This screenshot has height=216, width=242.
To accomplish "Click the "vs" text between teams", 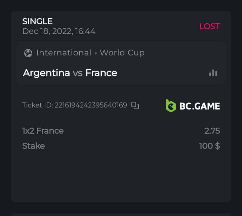I will point(78,73).
